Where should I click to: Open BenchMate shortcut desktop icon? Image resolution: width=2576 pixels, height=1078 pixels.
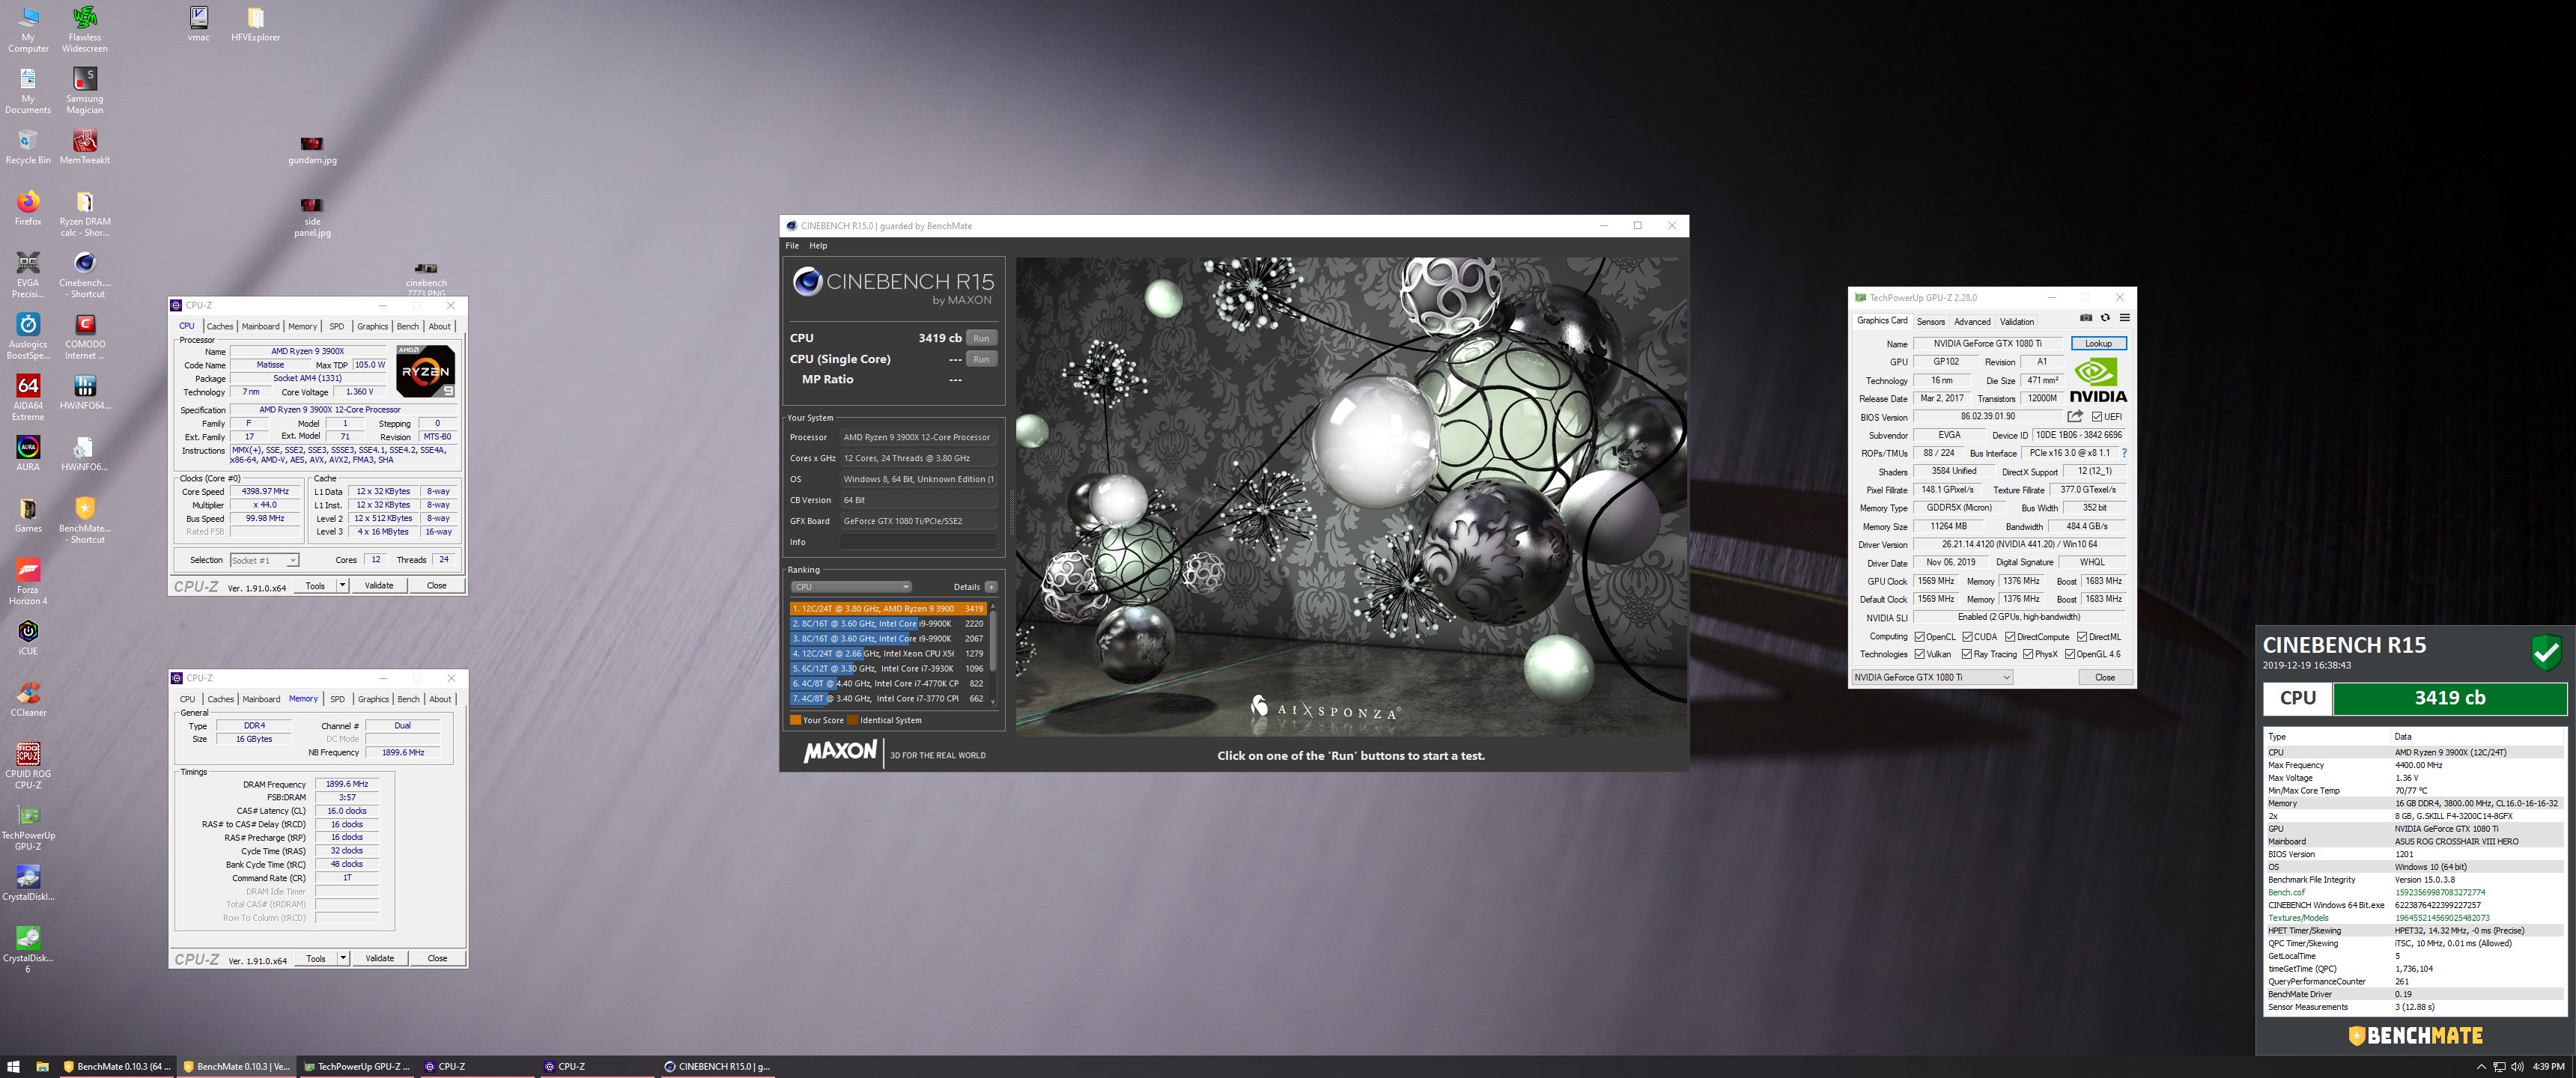click(85, 520)
